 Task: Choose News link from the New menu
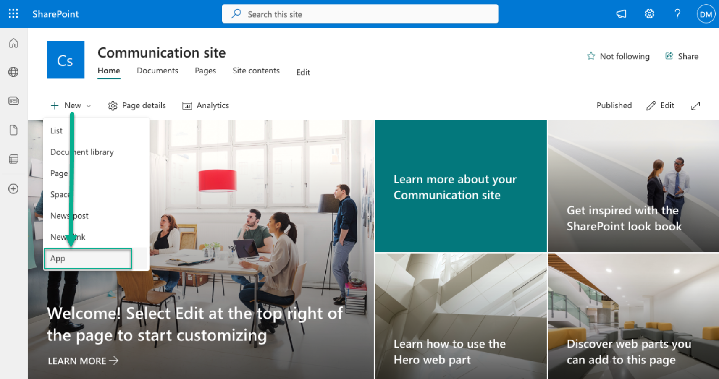coord(96,237)
